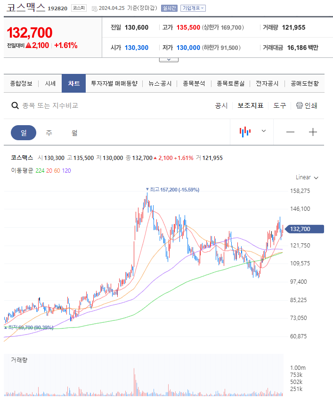Click the search magnifier icon

[x=15, y=105]
